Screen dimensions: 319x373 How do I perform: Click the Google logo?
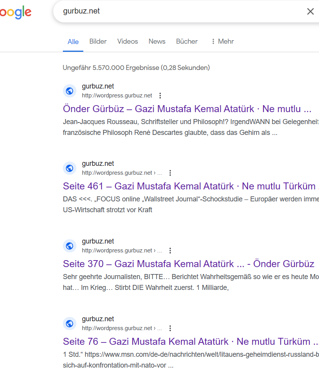coord(16,12)
